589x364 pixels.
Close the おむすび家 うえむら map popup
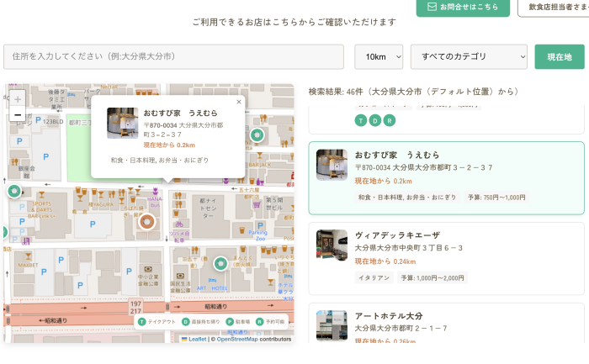point(238,103)
